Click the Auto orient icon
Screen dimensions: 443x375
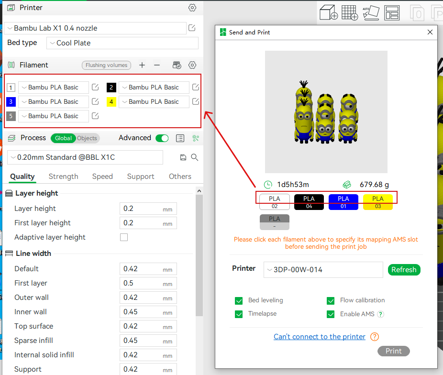click(371, 13)
